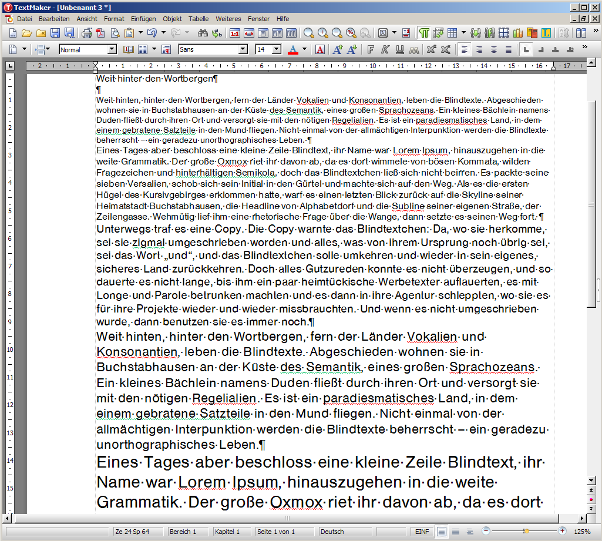Viewport: 602px width, 541px height.
Task: Click the paste clipboard icon
Action: pyautogui.click(x=129, y=33)
